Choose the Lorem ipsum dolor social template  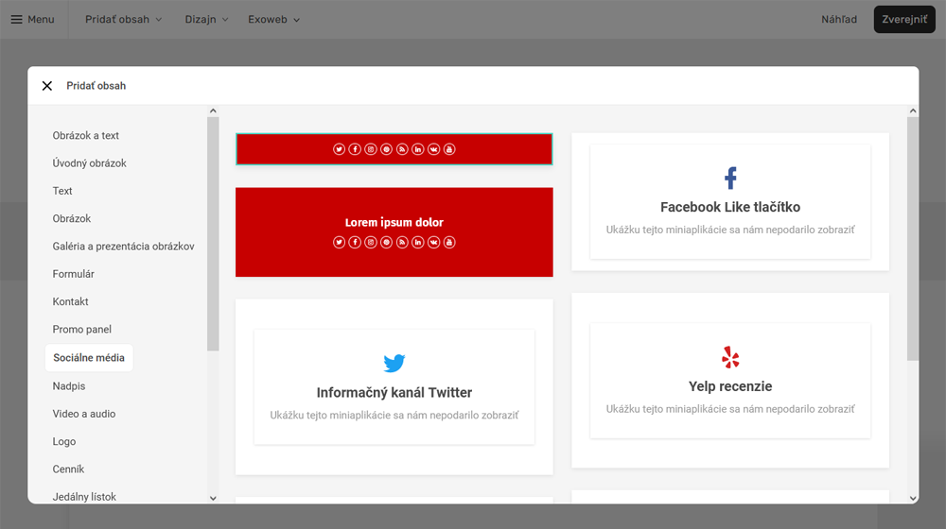click(394, 232)
